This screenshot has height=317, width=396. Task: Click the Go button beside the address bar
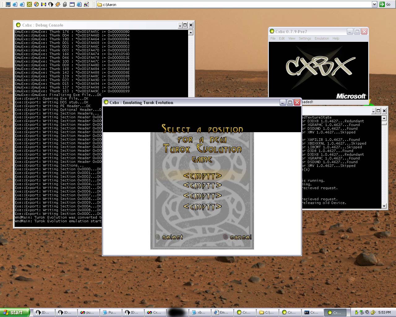pyautogui.click(x=385, y=4)
